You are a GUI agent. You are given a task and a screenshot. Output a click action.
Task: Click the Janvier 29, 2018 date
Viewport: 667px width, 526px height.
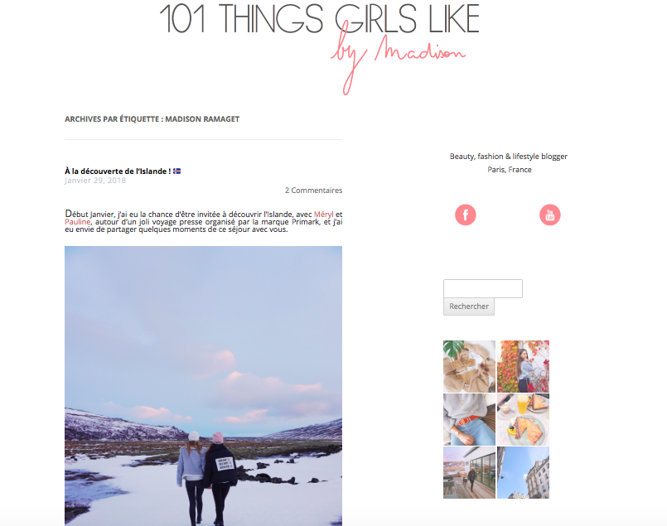click(x=95, y=181)
